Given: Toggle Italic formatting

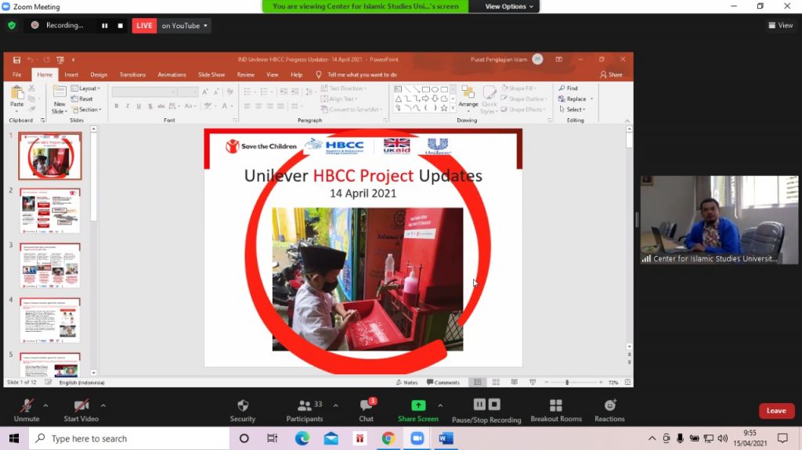Looking at the screenshot, I should click(x=128, y=106).
